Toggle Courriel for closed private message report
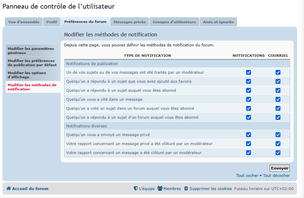Screen dimensions: 304x198 [x=278, y=144]
